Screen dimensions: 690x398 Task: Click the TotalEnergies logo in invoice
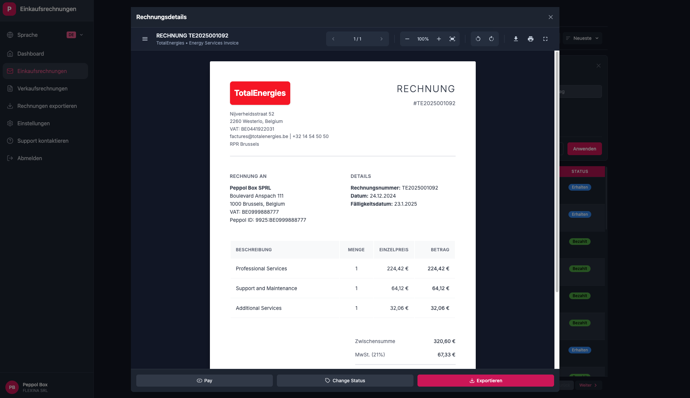click(260, 93)
